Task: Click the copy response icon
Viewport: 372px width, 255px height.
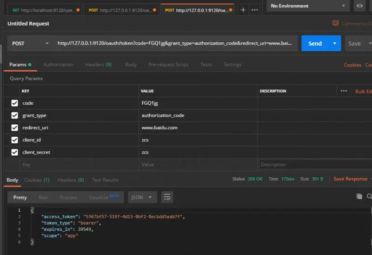Action: pos(359,196)
